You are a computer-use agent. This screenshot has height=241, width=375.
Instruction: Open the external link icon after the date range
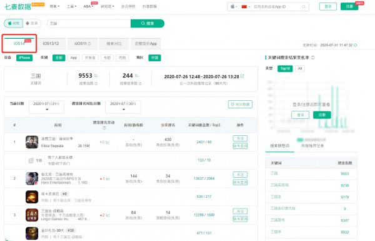click(242, 76)
